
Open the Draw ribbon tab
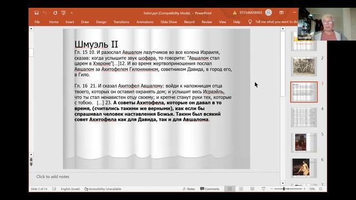coord(85,22)
